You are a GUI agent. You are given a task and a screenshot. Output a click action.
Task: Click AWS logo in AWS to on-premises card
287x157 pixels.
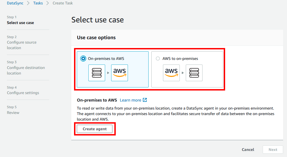[x=171, y=73]
